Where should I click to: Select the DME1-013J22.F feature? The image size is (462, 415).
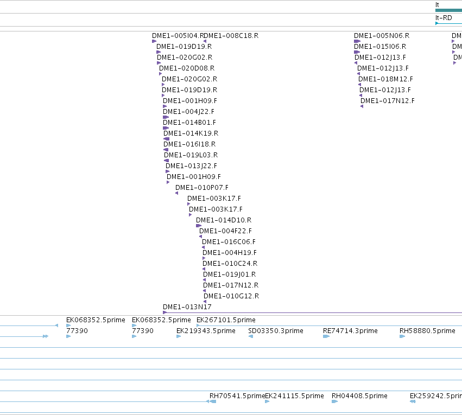click(x=191, y=166)
